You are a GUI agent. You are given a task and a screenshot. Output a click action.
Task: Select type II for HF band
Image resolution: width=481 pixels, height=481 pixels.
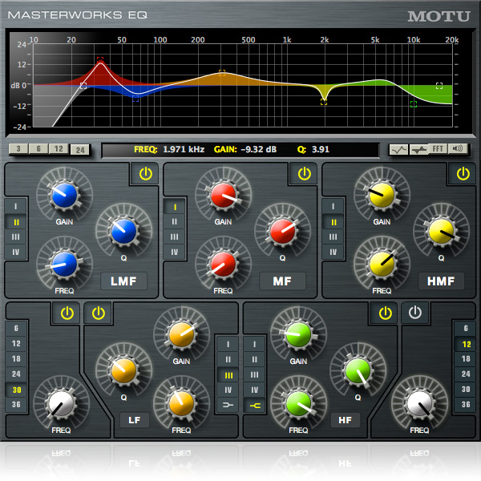pyautogui.click(x=255, y=359)
